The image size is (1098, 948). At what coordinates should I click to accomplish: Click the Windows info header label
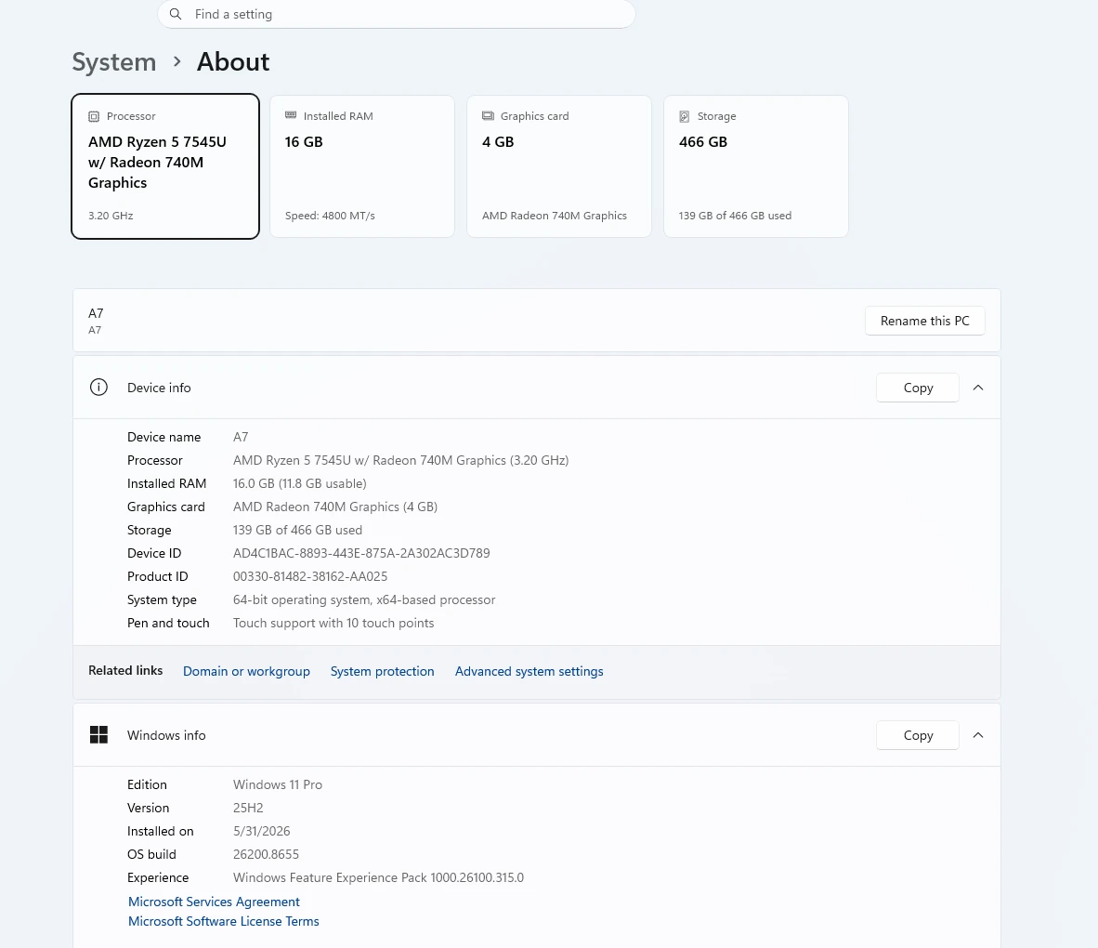tap(166, 735)
